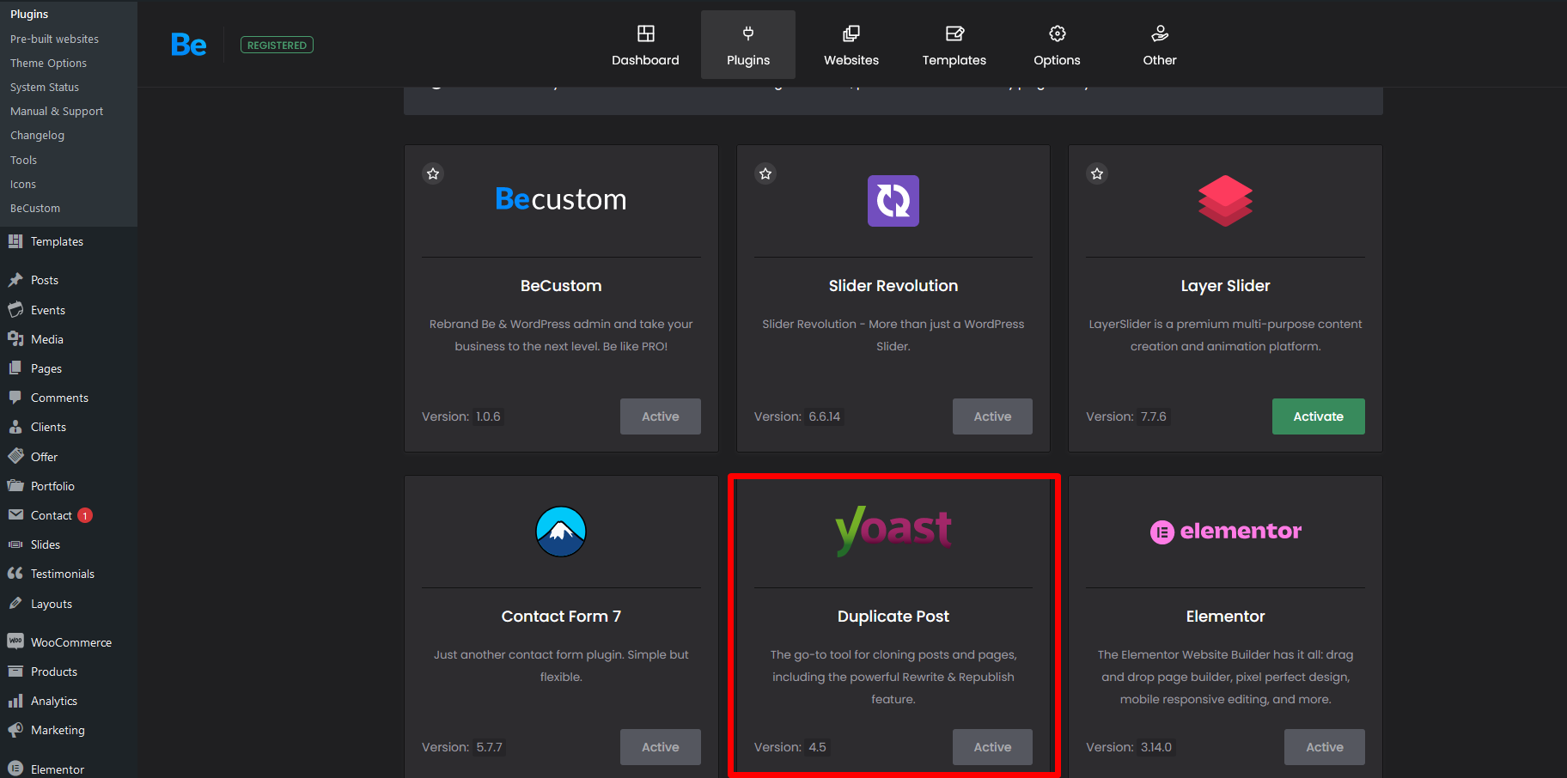Click the Active button for Duplicate Post
The width and height of the screenshot is (1567, 778).
(x=992, y=747)
